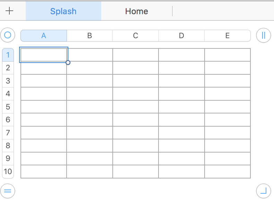Open the Home sheet tab
Image resolution: width=274 pixels, height=202 pixels.
[137, 11]
